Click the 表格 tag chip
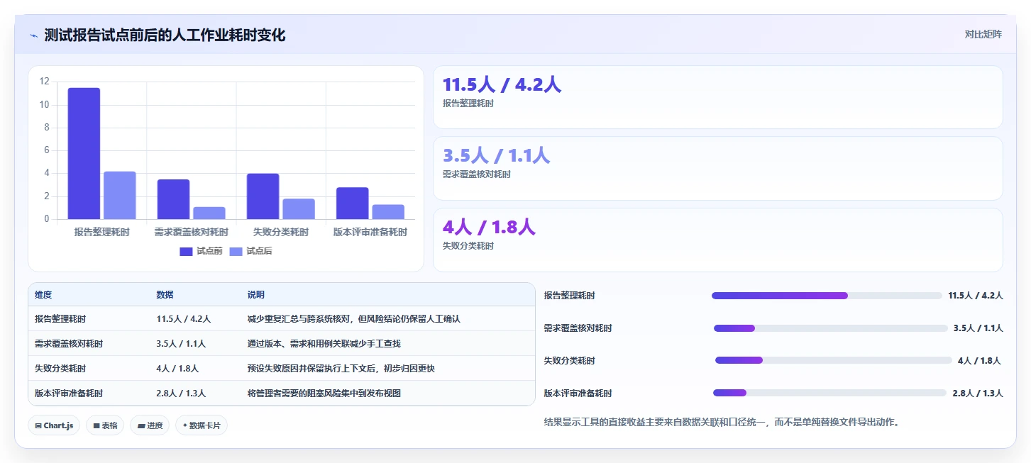Screen dimensions: 1031x463 click(105, 425)
